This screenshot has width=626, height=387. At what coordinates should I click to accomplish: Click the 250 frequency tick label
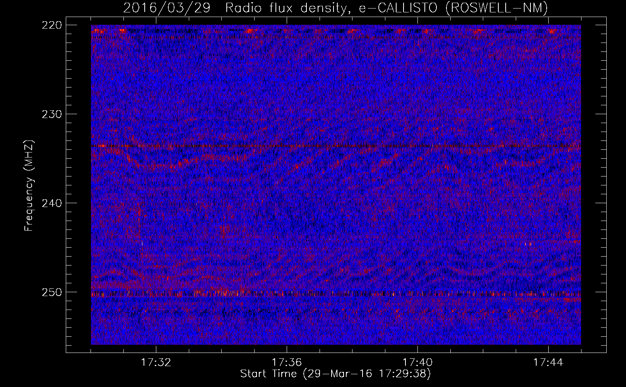(51, 292)
